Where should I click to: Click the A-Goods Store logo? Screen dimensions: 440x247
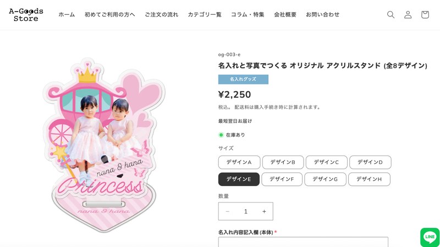pyautogui.click(x=26, y=15)
